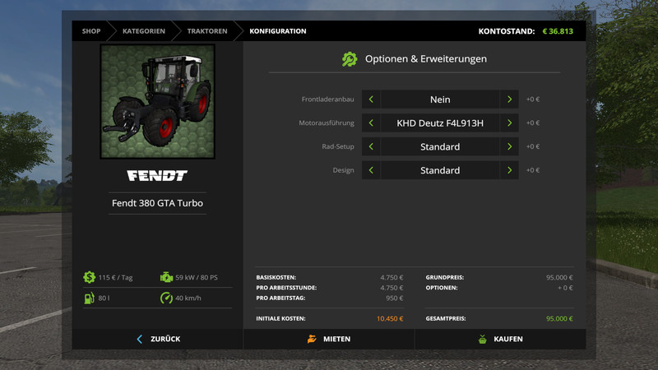This screenshot has height=370, width=658.
Task: Click the Kontostand label
Action: pyautogui.click(x=507, y=31)
